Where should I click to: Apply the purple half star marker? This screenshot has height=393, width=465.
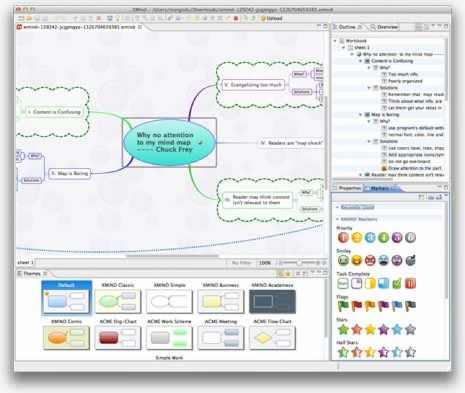click(383, 352)
